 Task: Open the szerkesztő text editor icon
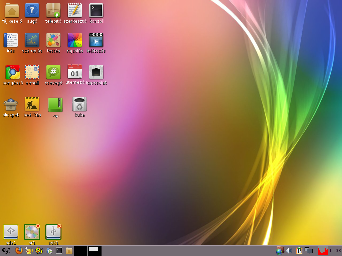pyautogui.click(x=75, y=10)
